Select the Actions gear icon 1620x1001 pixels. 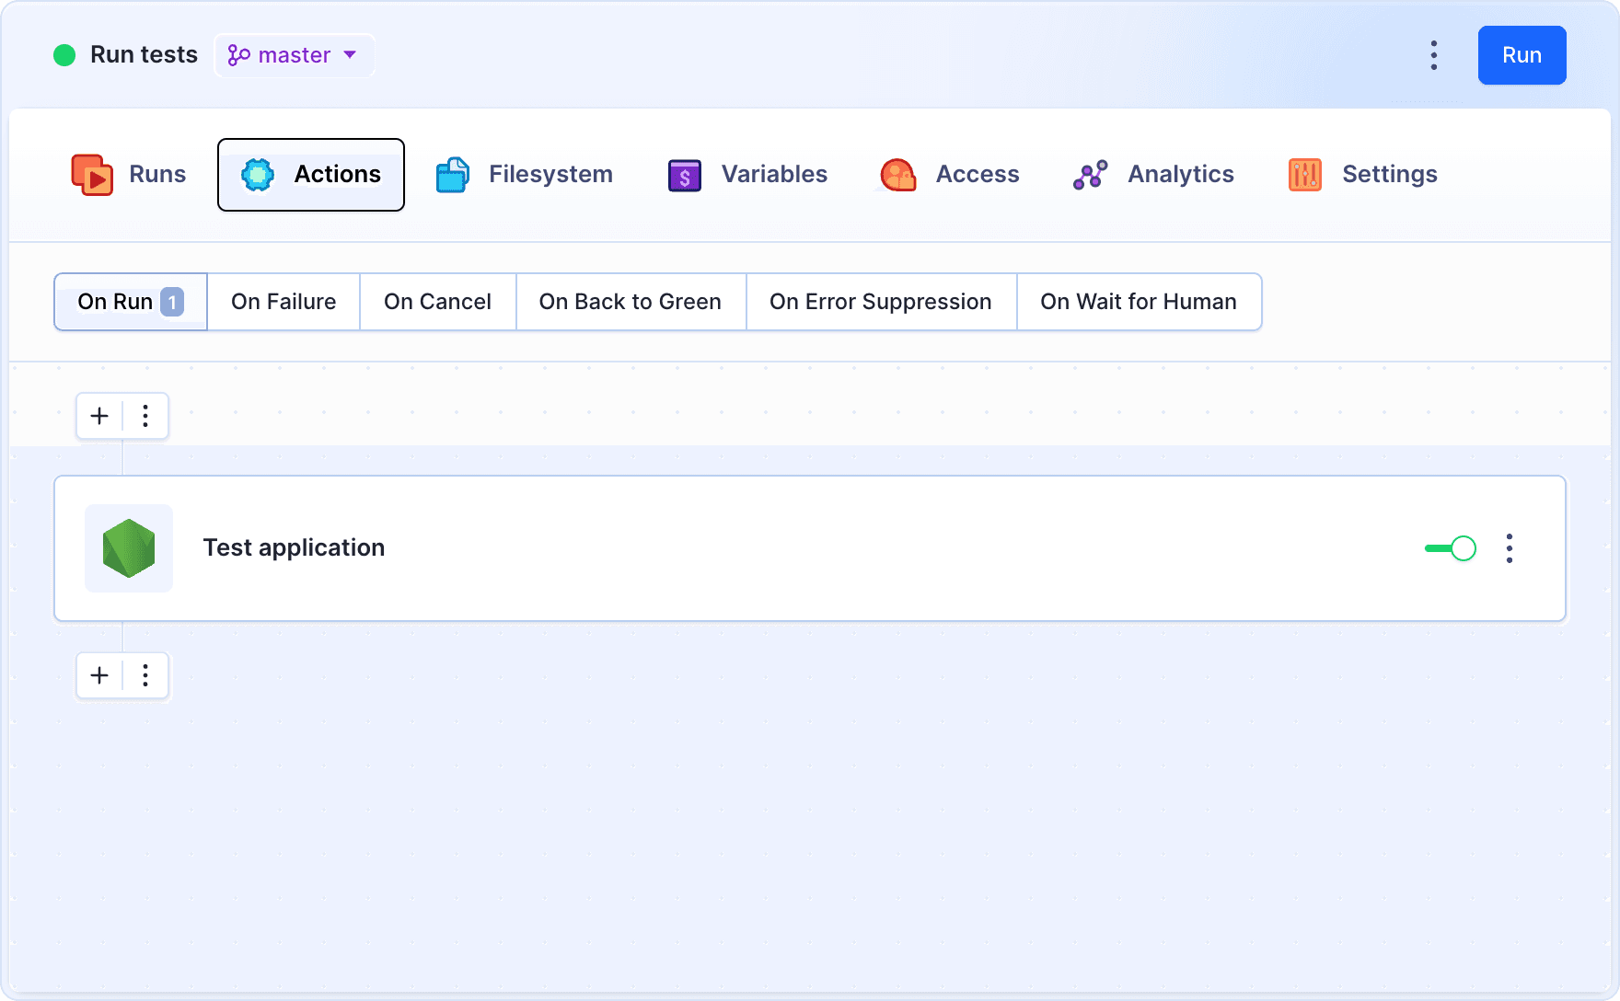(x=258, y=174)
